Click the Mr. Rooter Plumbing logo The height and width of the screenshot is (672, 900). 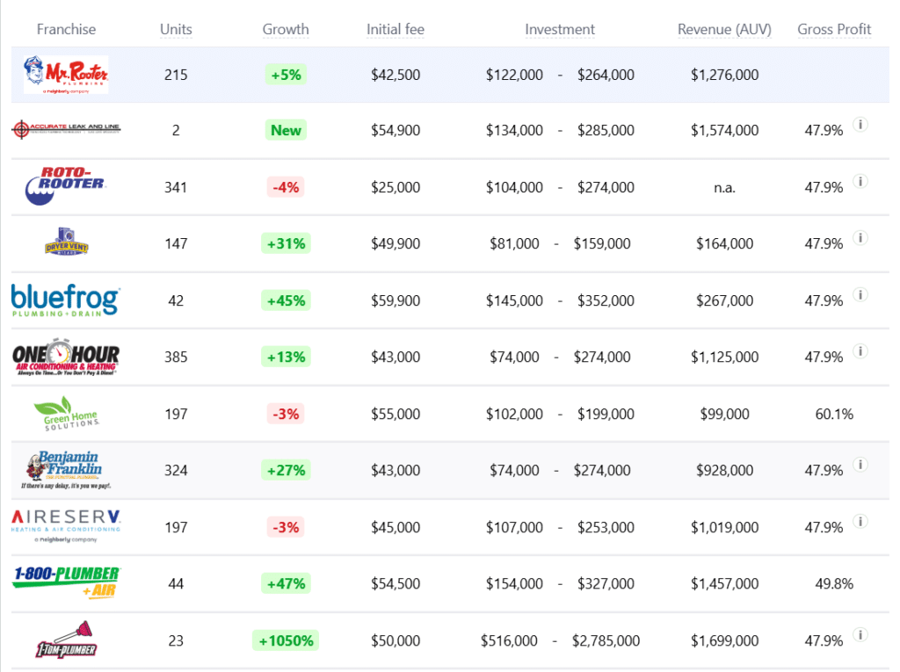pos(66,75)
